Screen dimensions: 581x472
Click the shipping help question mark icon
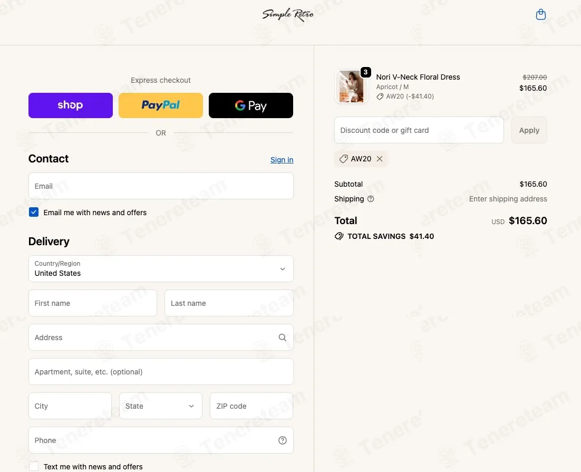(371, 199)
